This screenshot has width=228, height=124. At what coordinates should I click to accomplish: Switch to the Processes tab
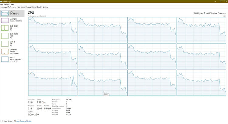point(4,7)
